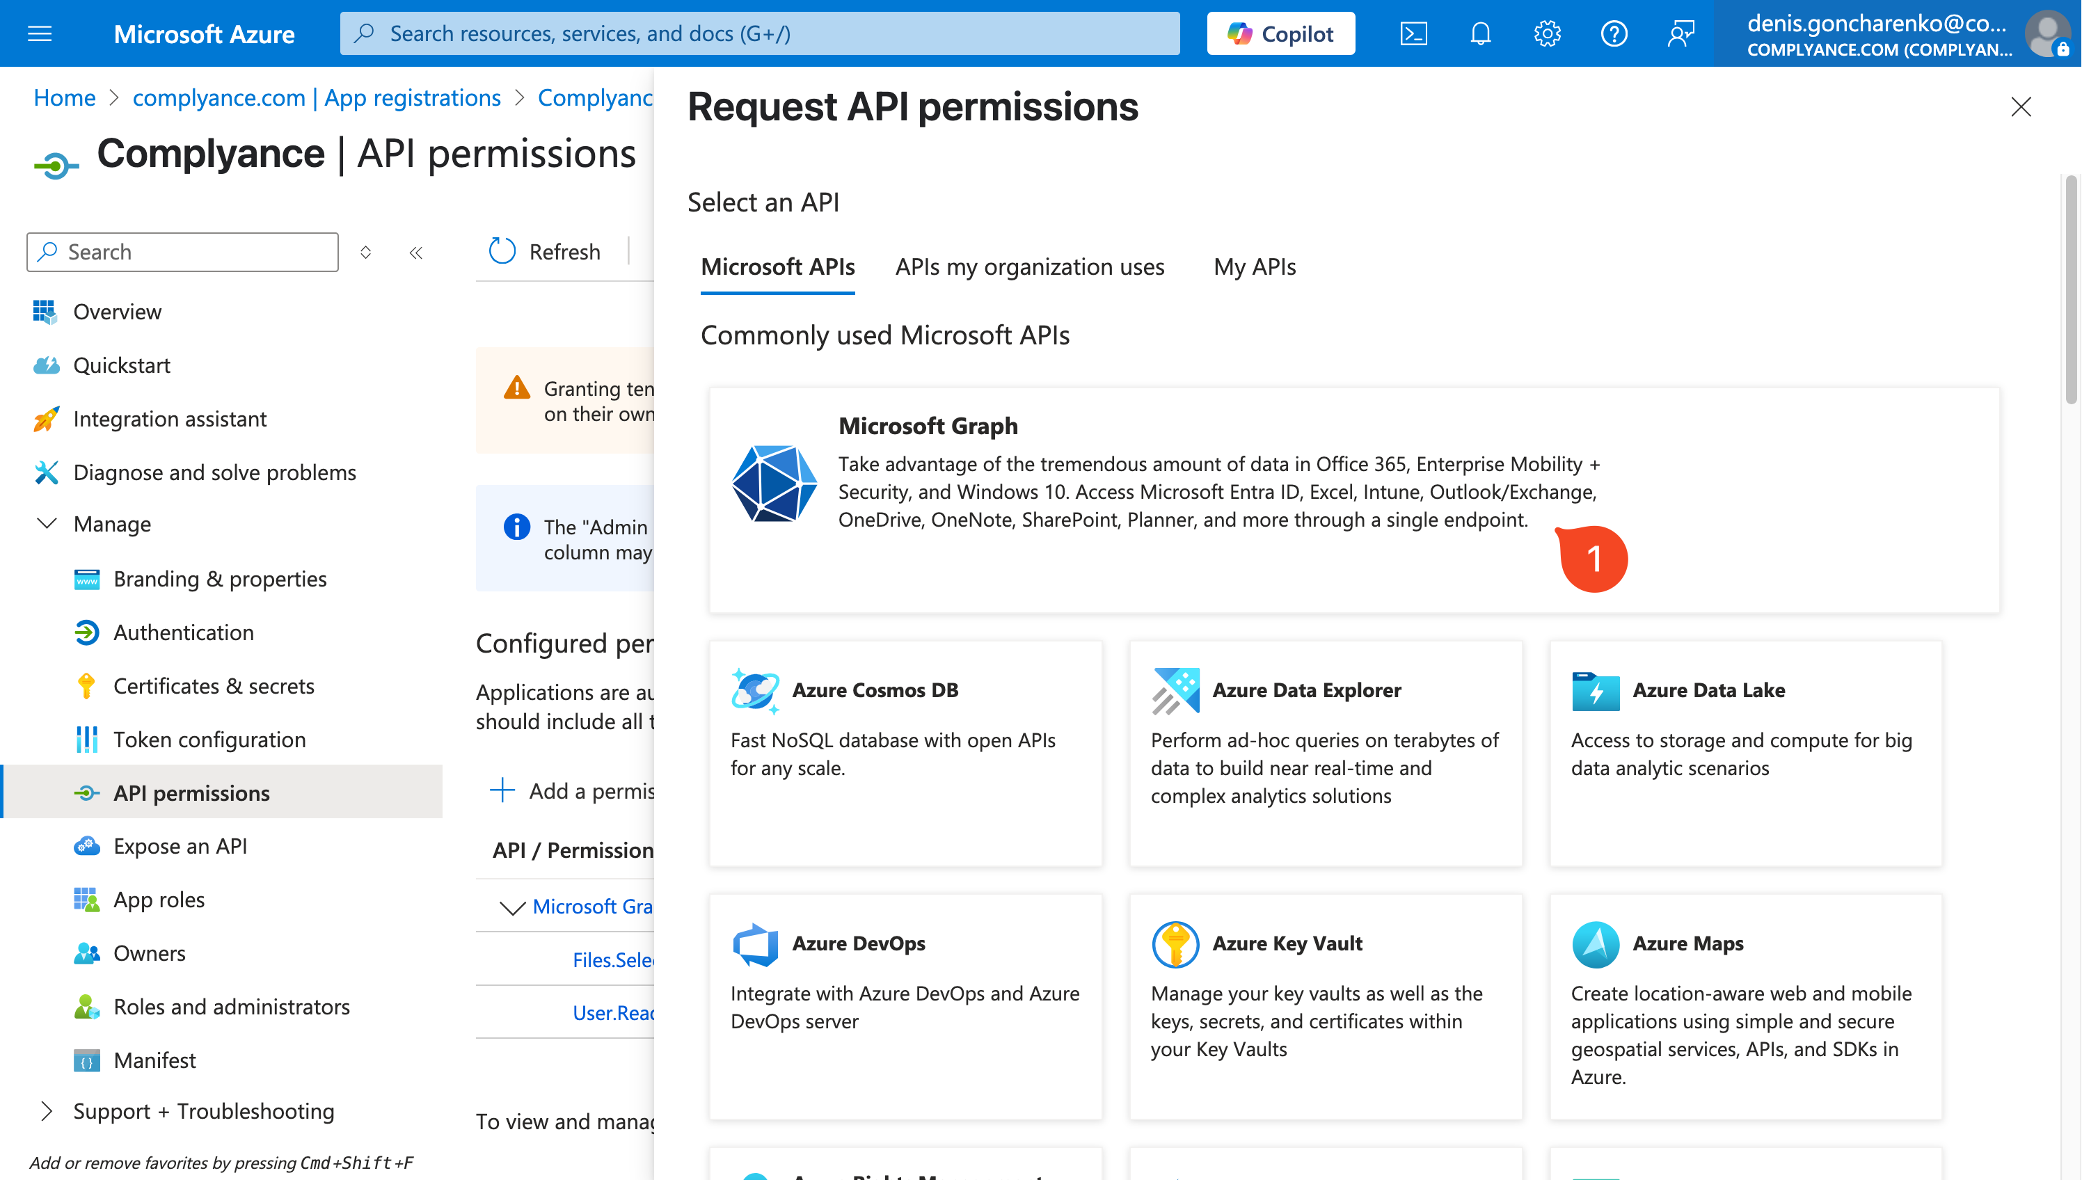Open the portal hamburger menu
This screenshot has height=1180, width=2082.
40,33
